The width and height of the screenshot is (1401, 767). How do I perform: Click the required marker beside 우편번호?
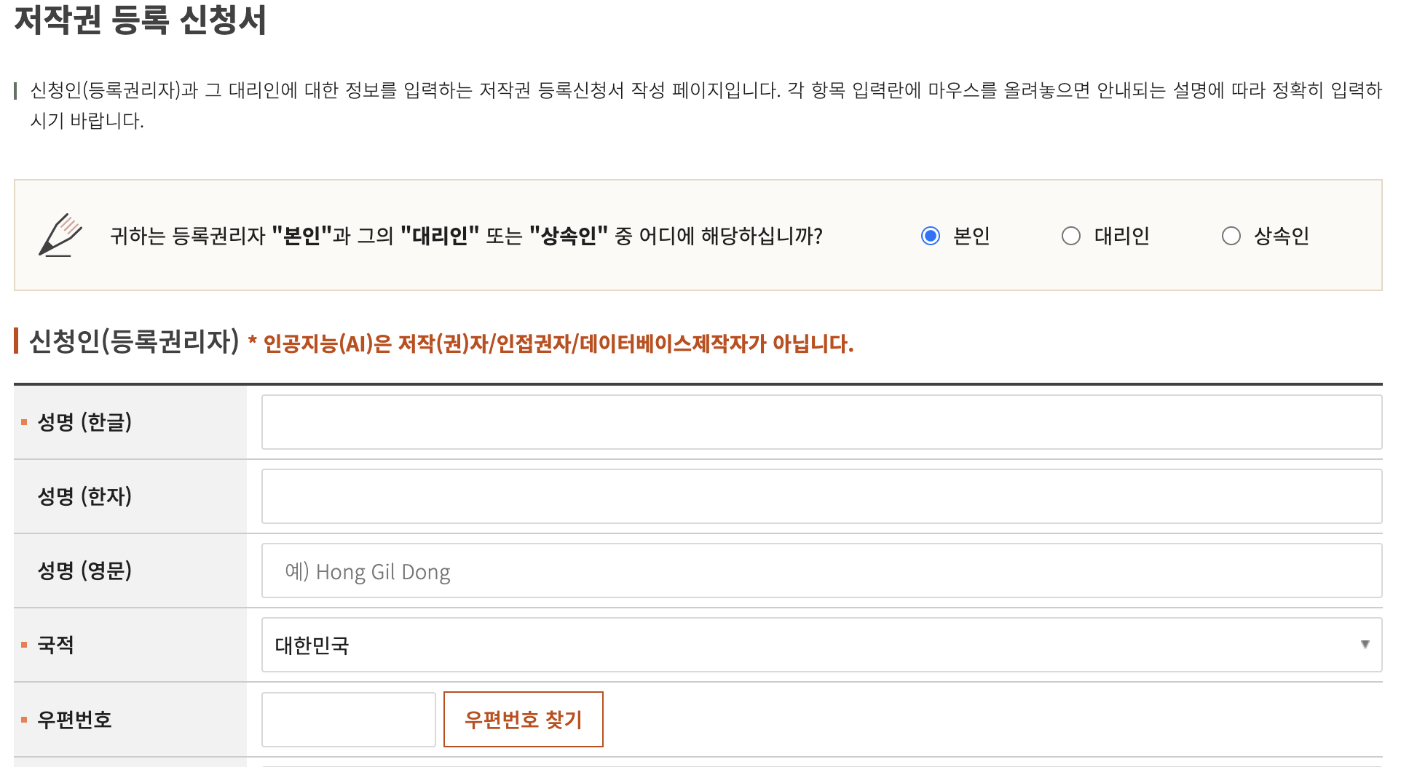[x=25, y=720]
